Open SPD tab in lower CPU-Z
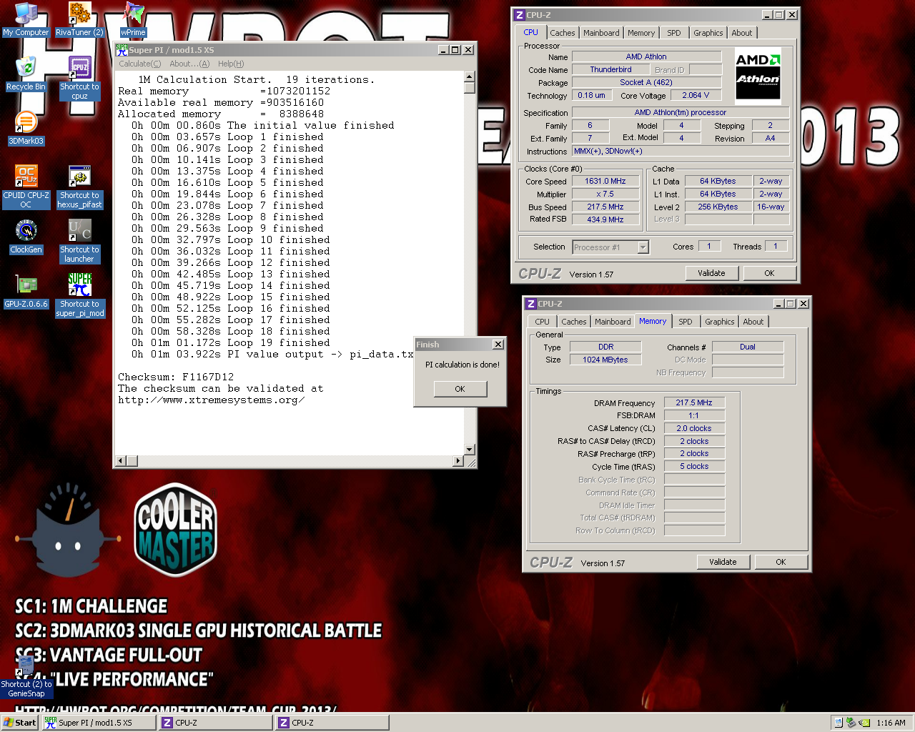 tap(686, 322)
